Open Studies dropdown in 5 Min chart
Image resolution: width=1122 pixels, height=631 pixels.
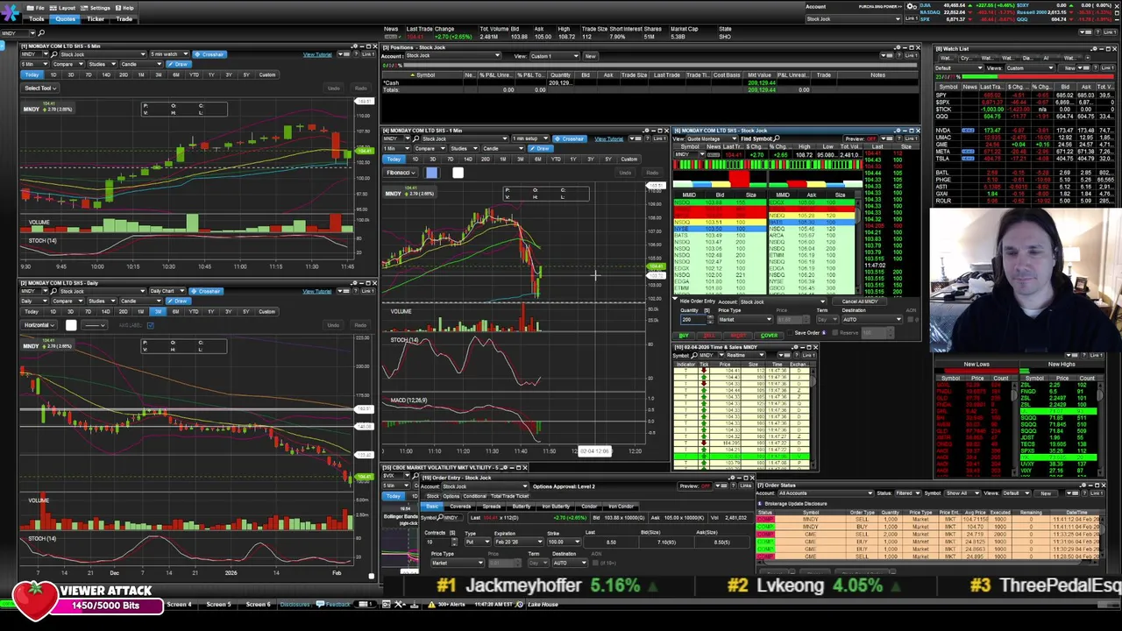click(x=103, y=64)
